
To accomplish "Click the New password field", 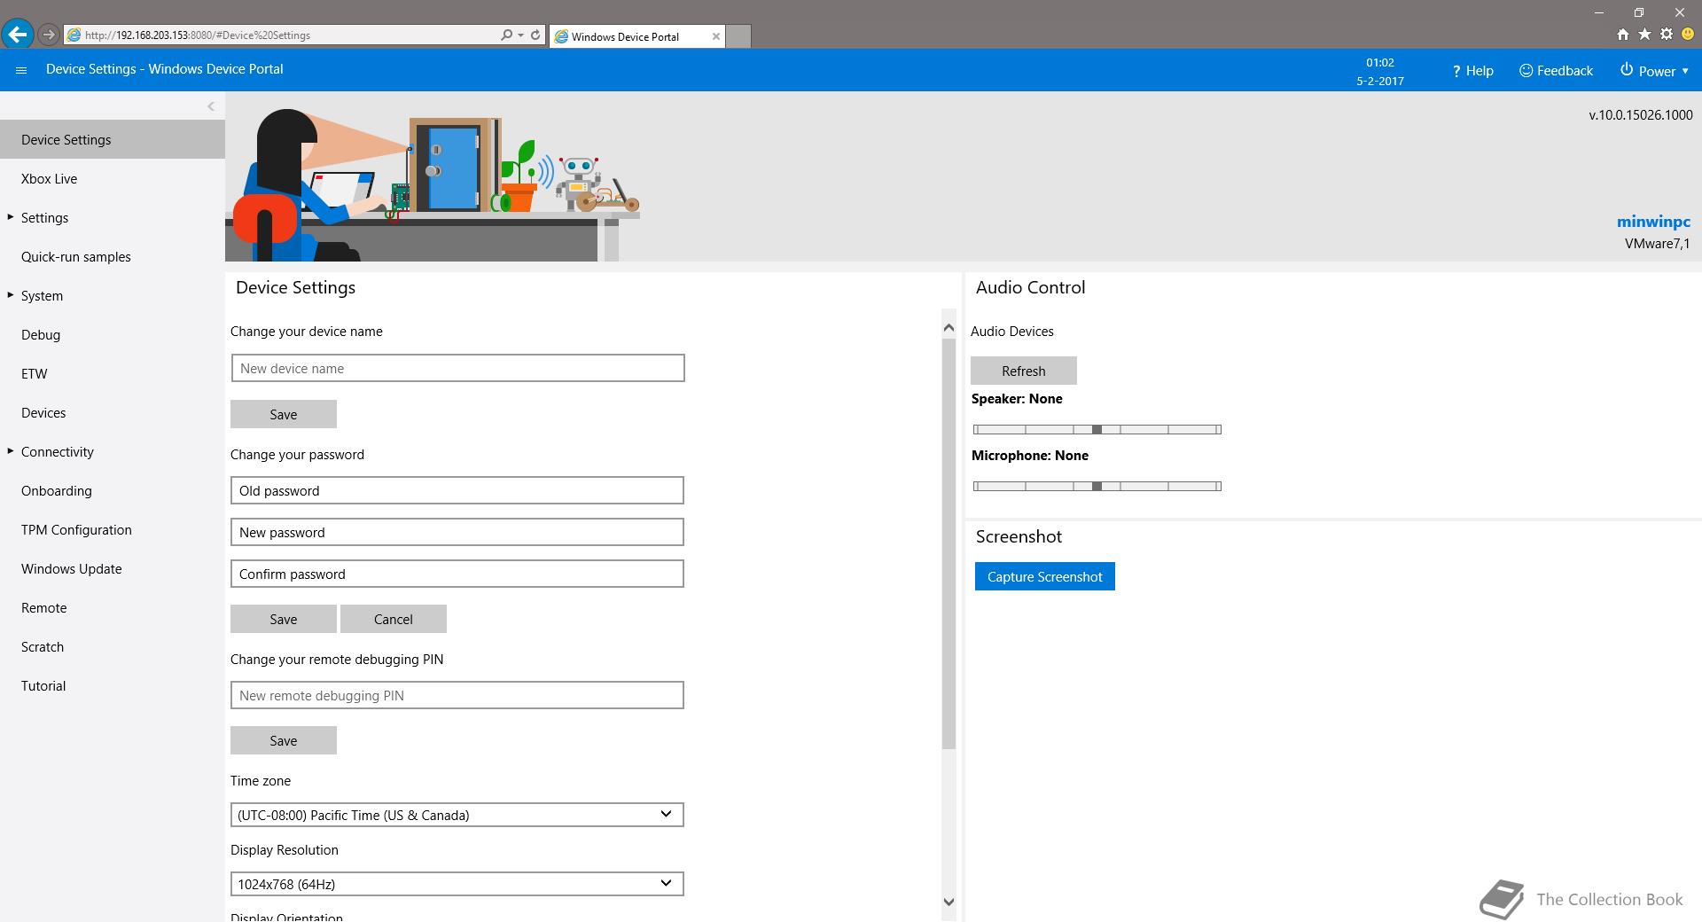I will pyautogui.click(x=457, y=532).
